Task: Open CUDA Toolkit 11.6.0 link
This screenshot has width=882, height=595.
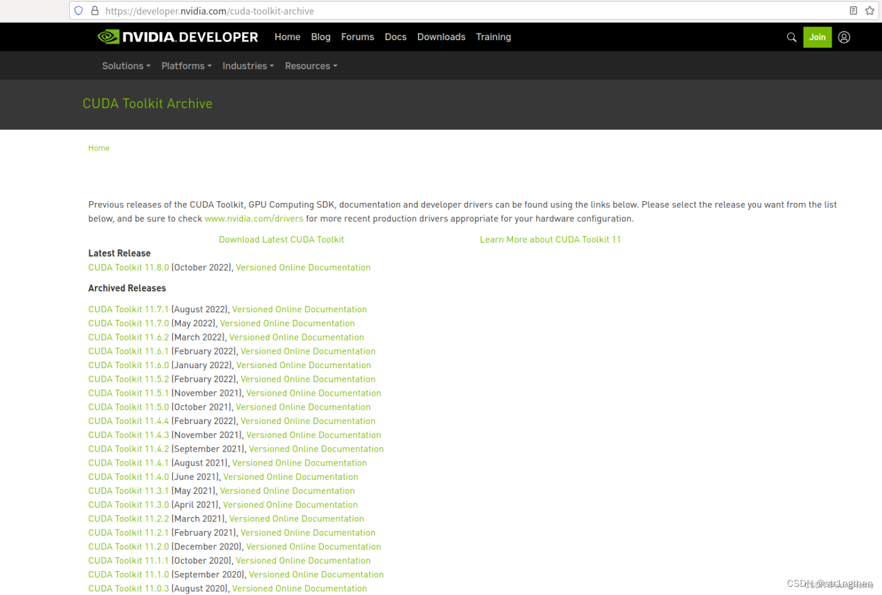Action: 129,365
